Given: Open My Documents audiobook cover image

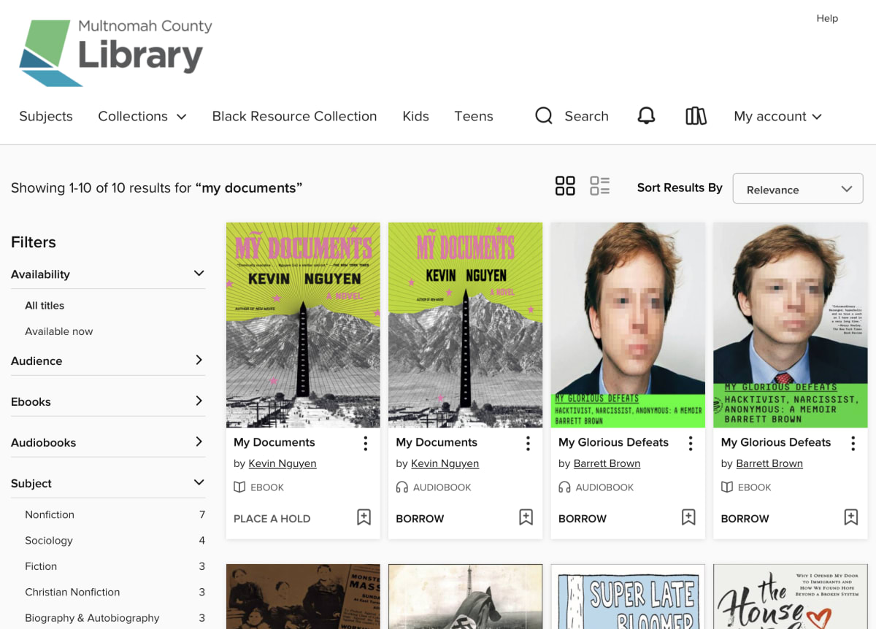Looking at the screenshot, I should point(465,325).
